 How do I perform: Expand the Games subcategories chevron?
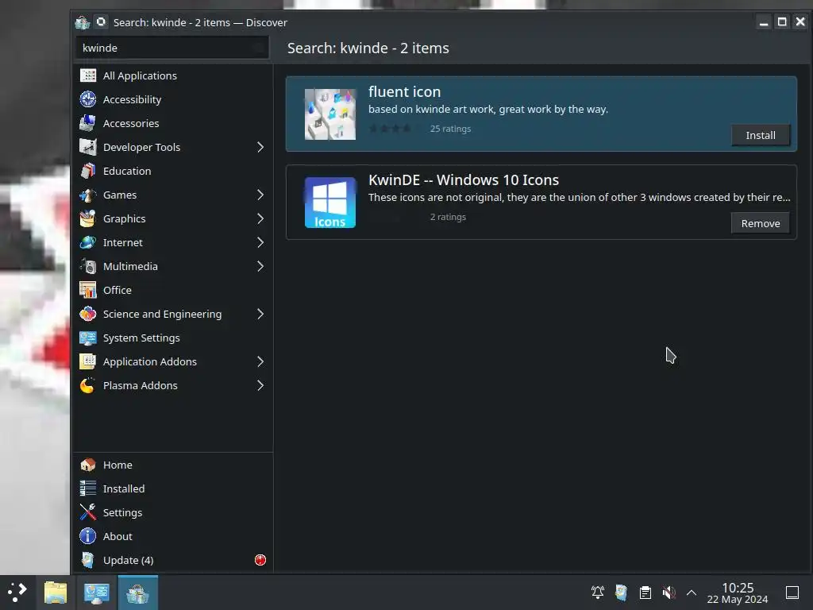tap(260, 195)
